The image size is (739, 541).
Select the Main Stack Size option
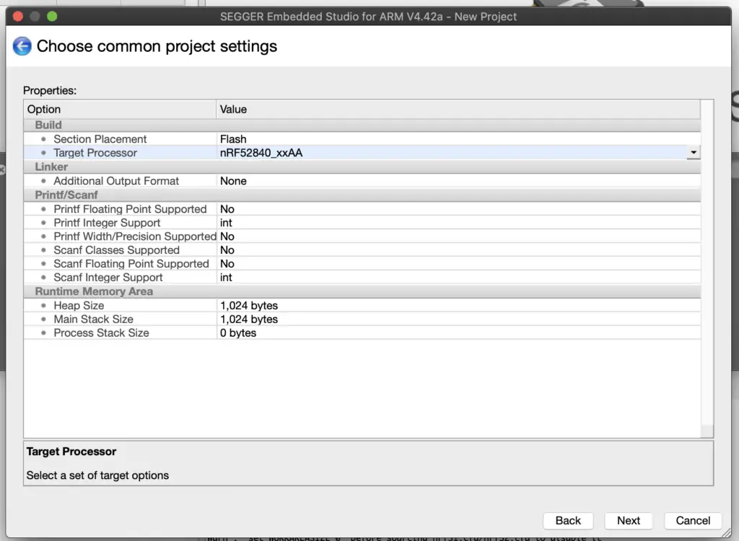(93, 319)
